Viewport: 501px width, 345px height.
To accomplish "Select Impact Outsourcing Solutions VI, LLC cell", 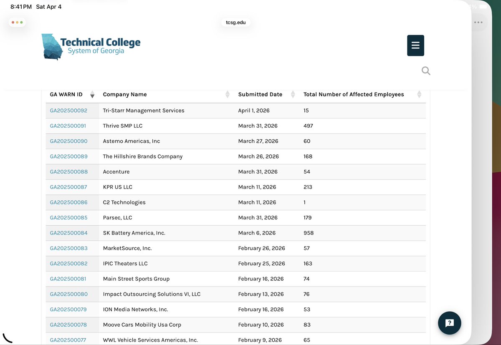I will [x=167, y=294].
